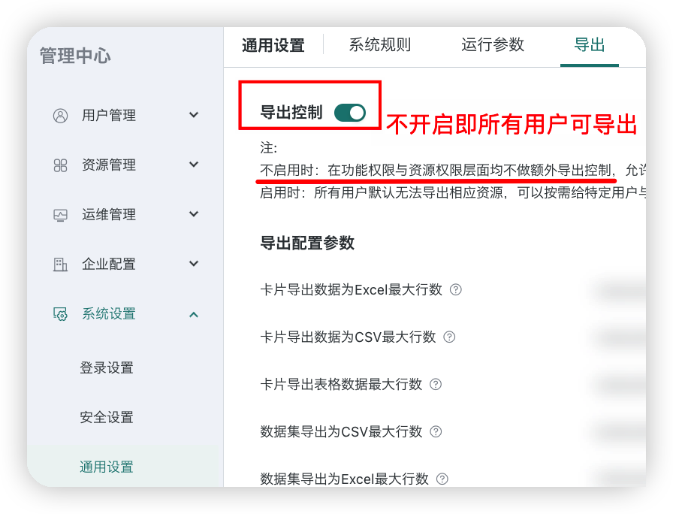Open help icon for 数据集导出为CSV最大行数
Image resolution: width=673 pixels, height=514 pixels.
point(435,431)
